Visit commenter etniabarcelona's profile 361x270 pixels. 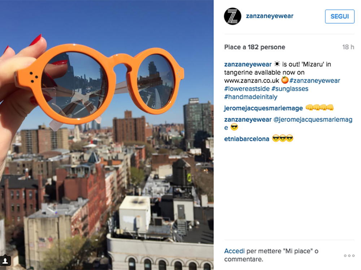pos(247,139)
